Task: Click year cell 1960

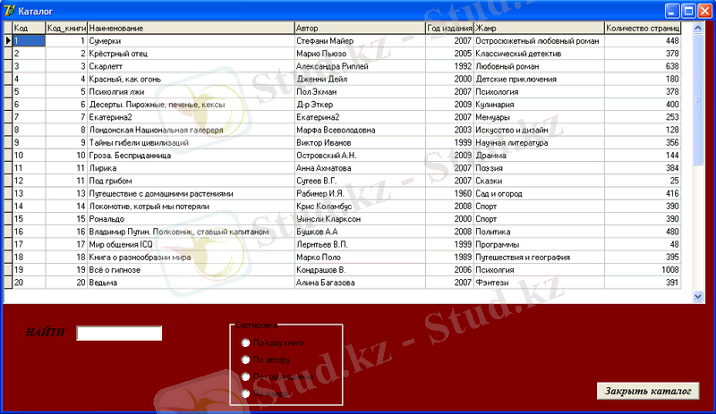Action: coord(450,194)
